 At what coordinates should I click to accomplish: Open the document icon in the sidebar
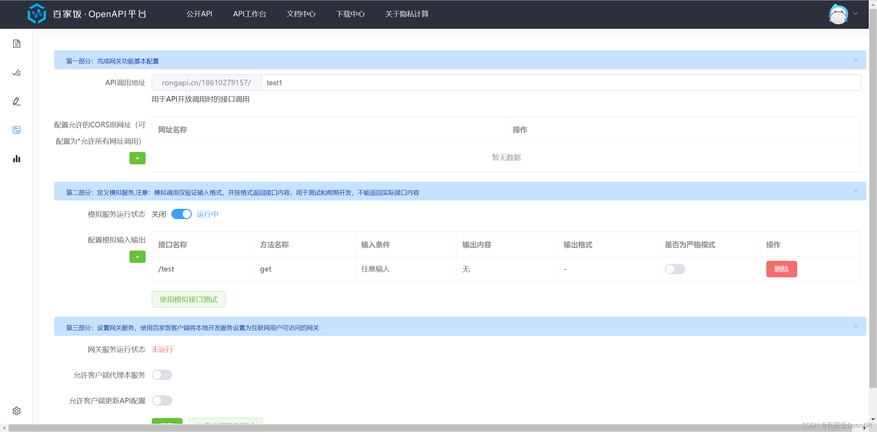(16, 44)
